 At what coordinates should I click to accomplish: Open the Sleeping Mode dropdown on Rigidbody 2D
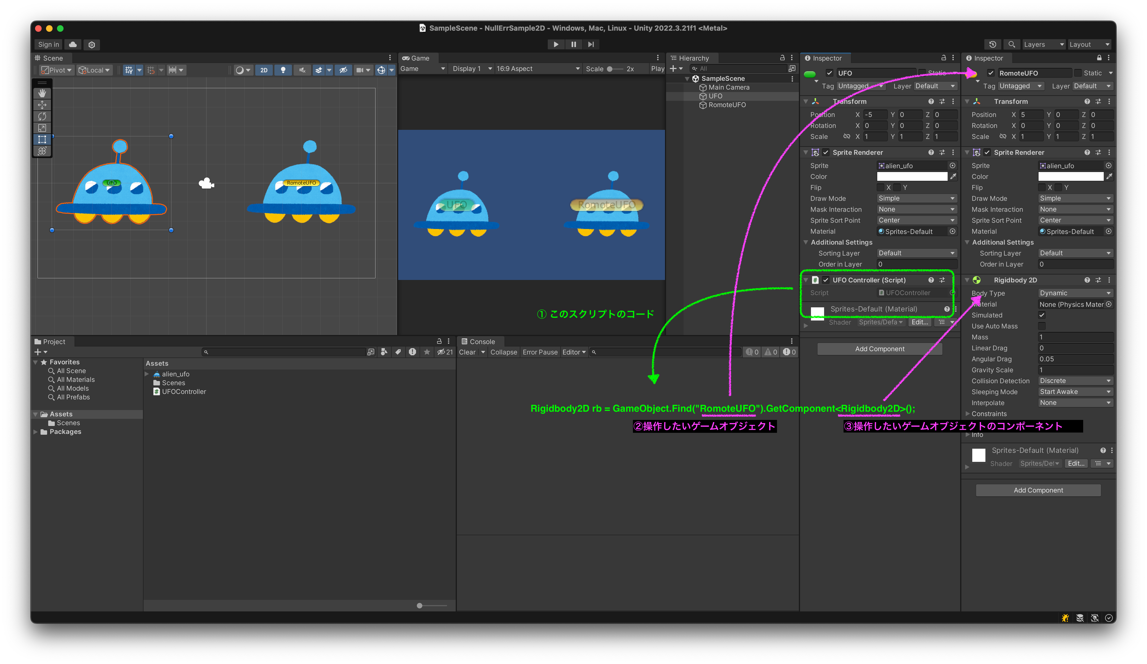[1075, 391]
